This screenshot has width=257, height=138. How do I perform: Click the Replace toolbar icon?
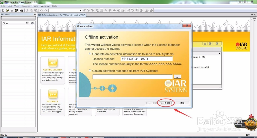tap(93, 10)
